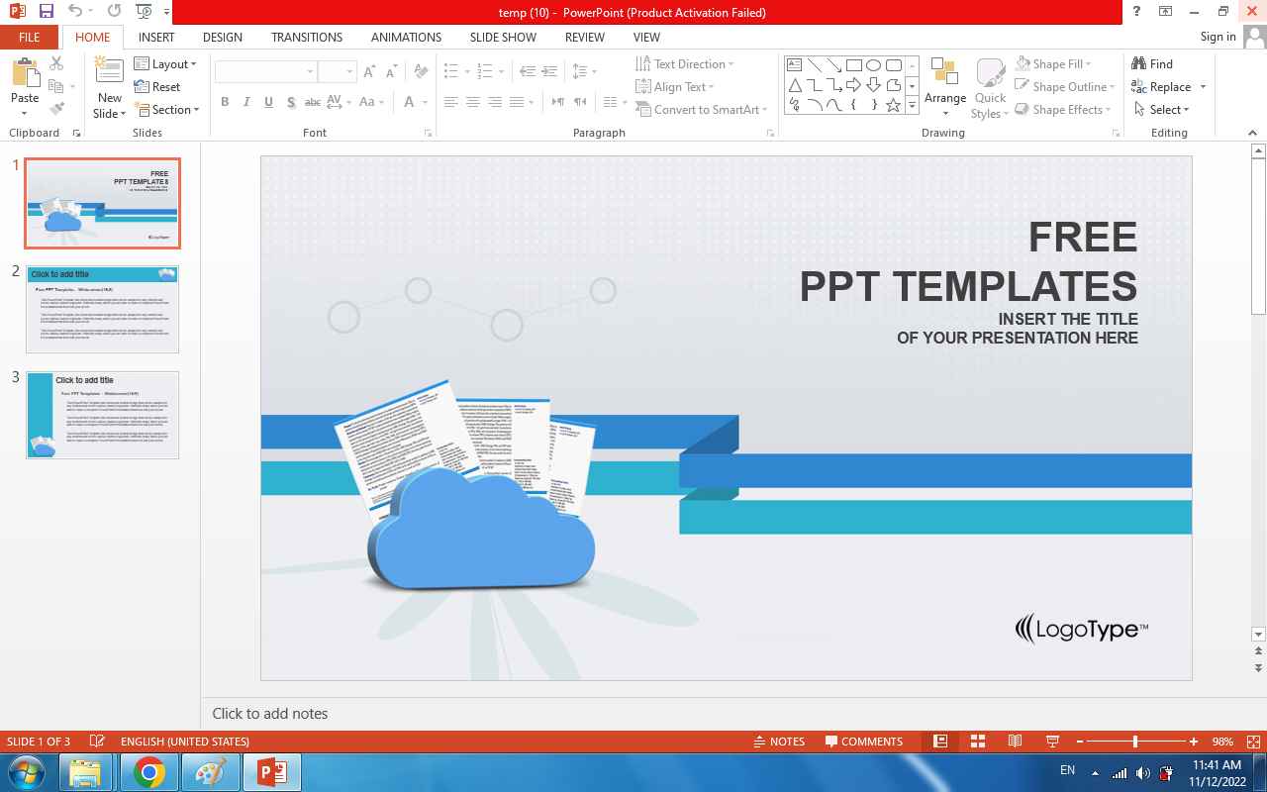This screenshot has width=1267, height=792.
Task: Click the zoom slider handle
Action: tap(1135, 742)
